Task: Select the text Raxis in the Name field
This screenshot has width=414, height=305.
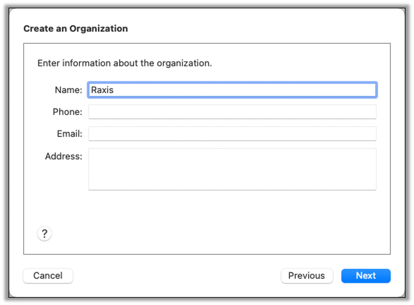Action: pos(102,90)
